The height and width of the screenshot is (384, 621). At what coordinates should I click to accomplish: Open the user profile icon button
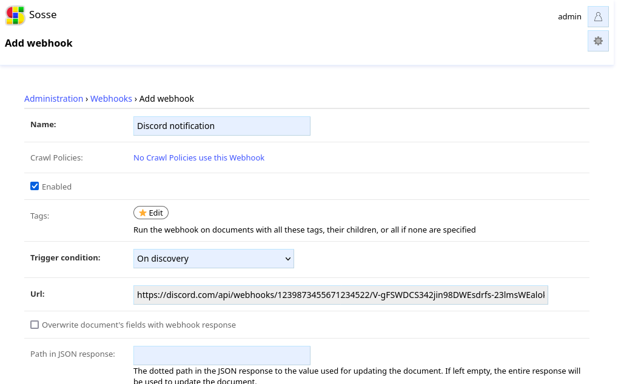598,16
